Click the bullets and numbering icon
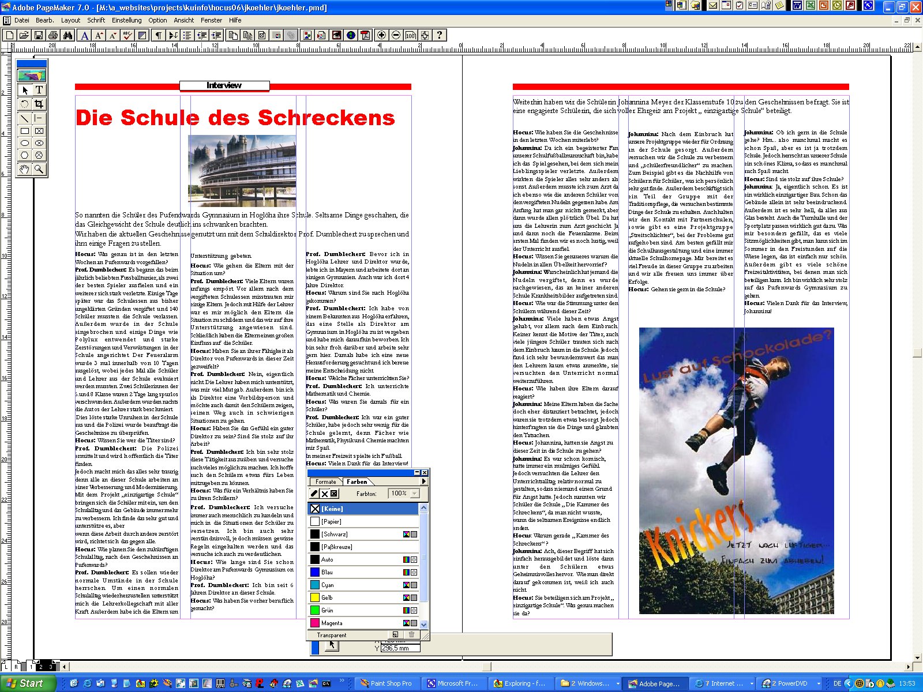Screen dimensions: 923x692 click(x=187, y=35)
